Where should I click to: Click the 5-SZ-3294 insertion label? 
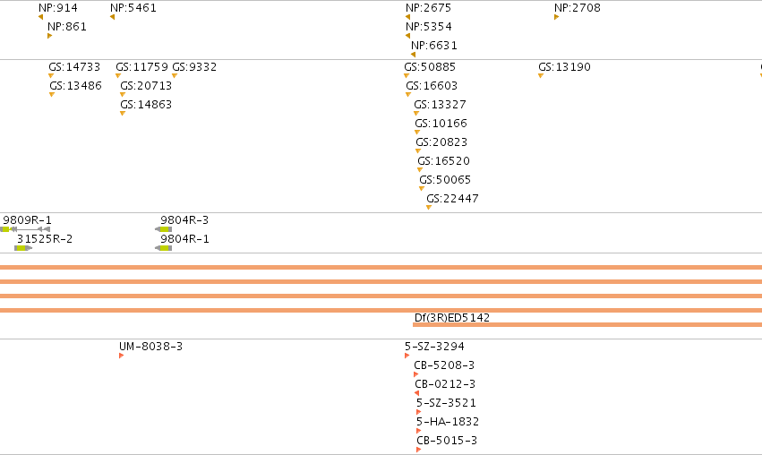434,347
